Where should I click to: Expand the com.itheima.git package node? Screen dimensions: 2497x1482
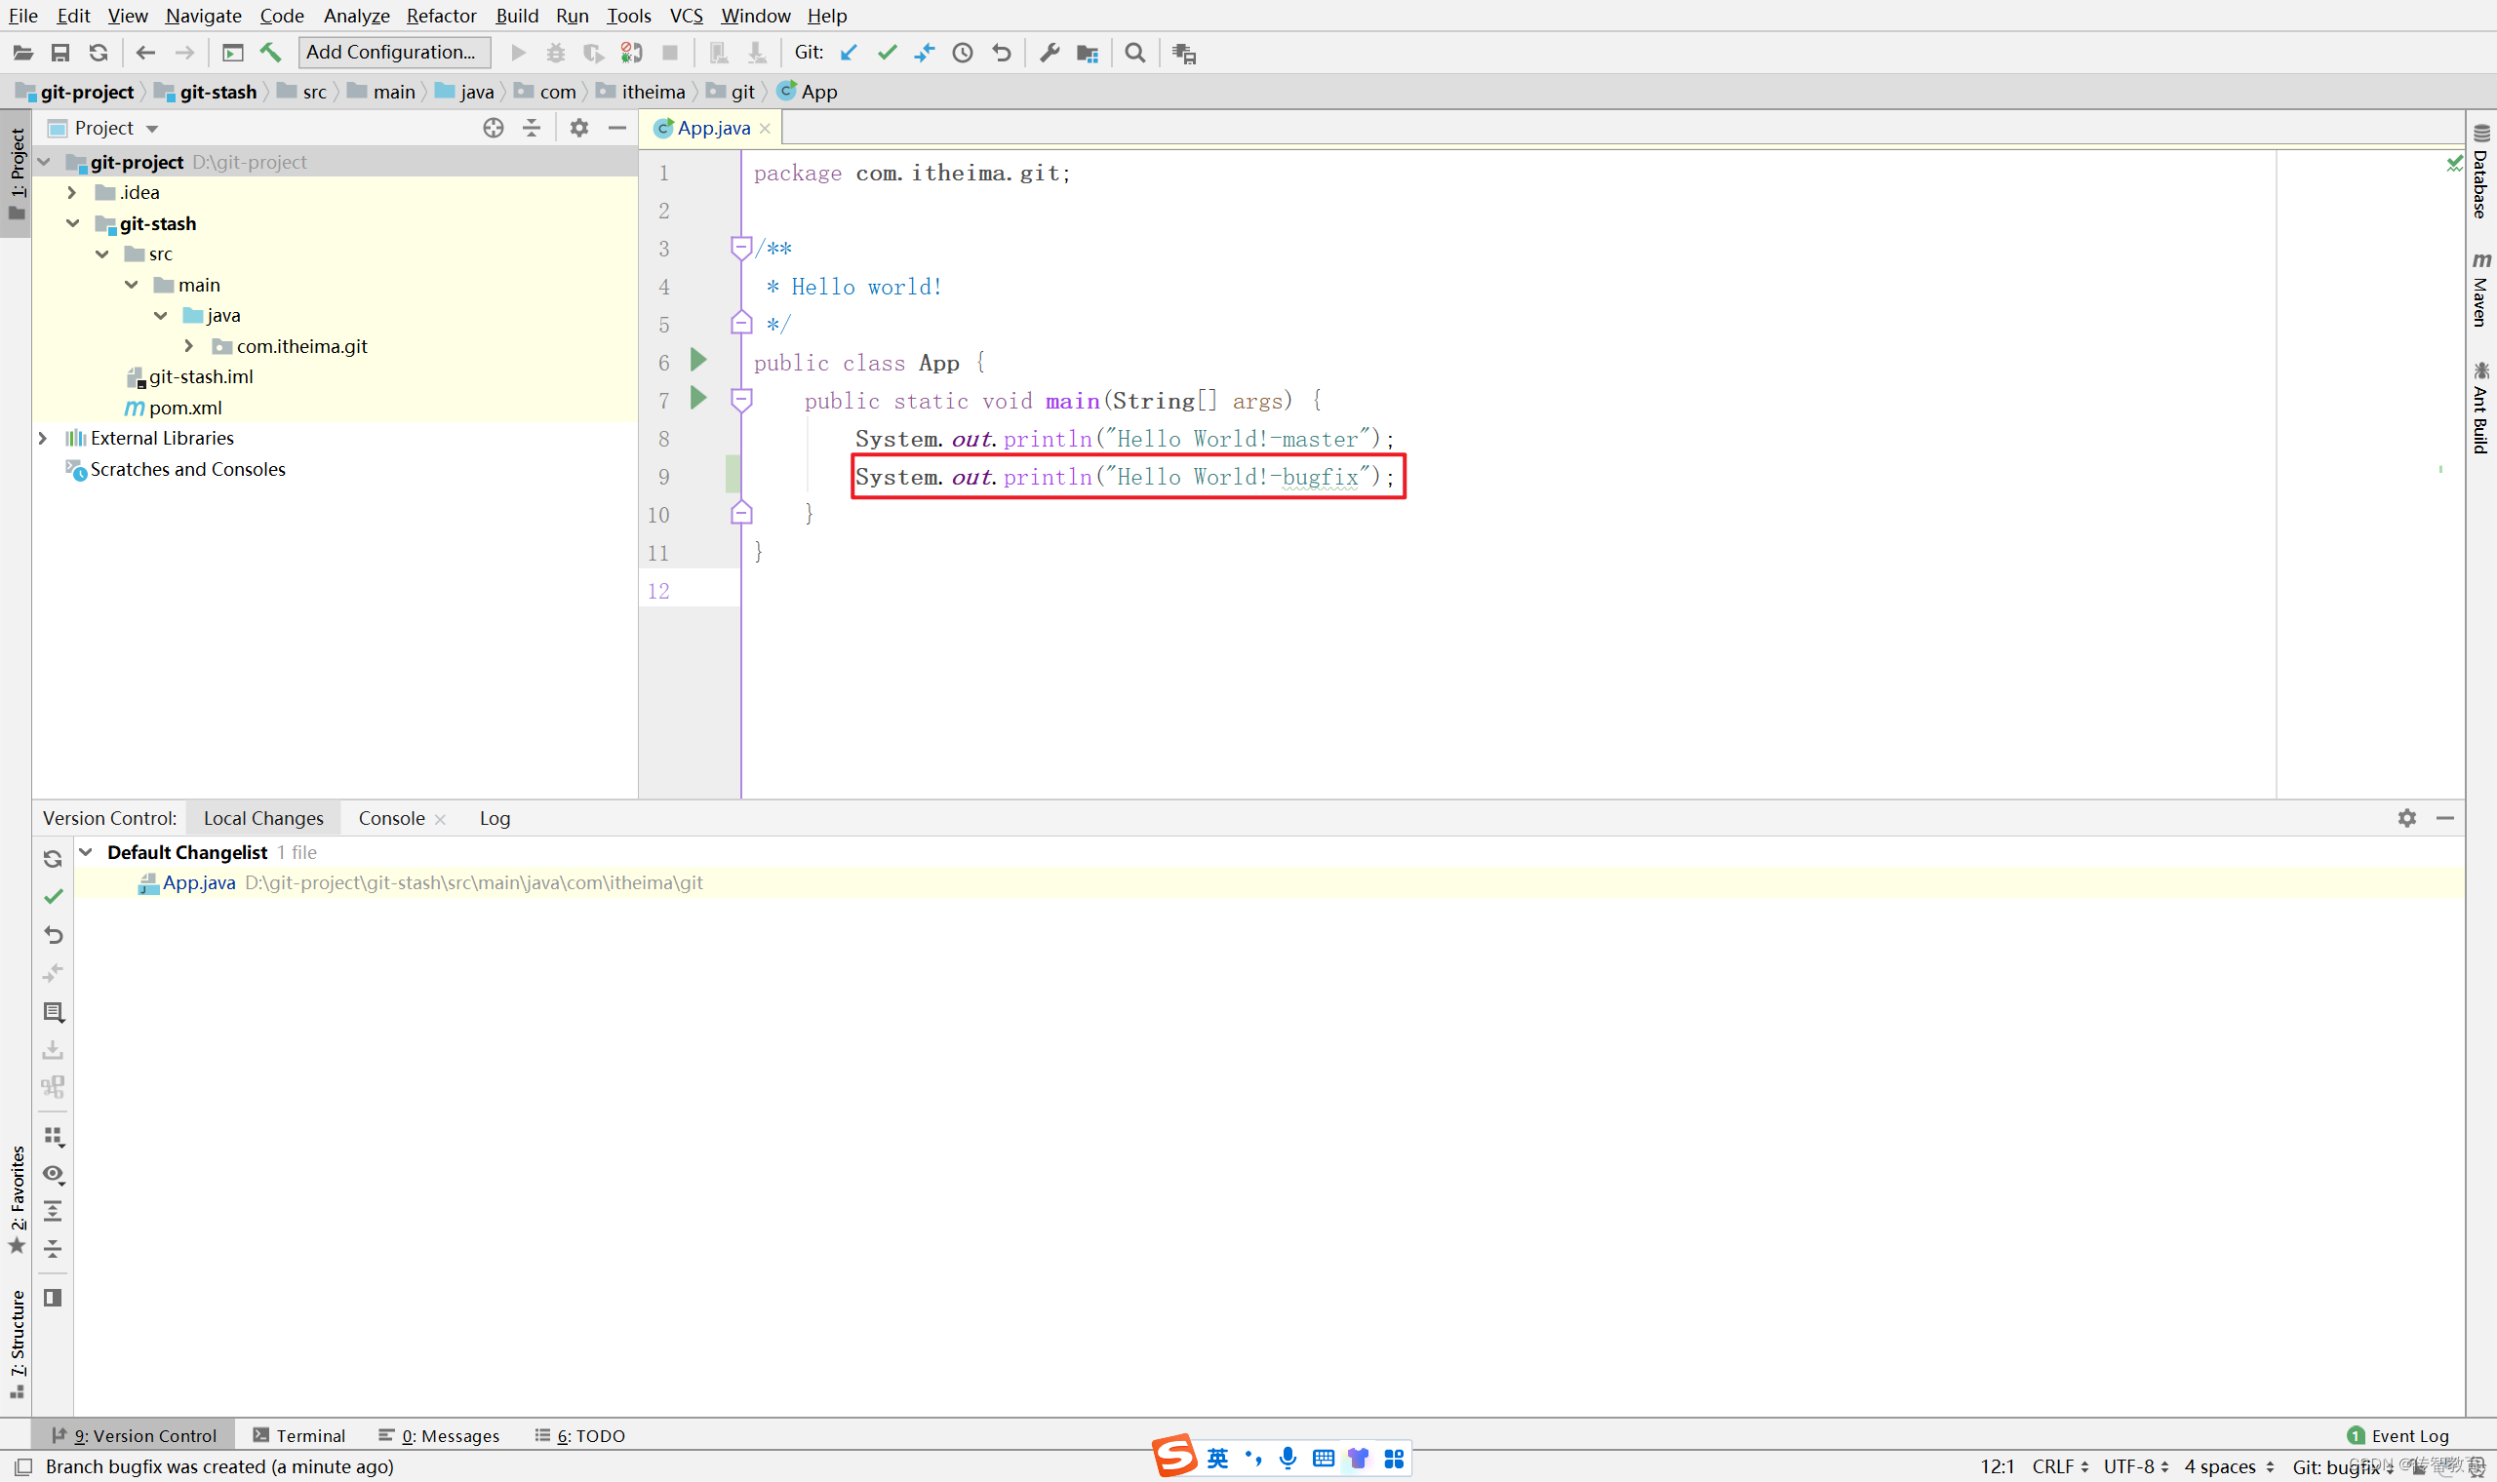pos(189,346)
